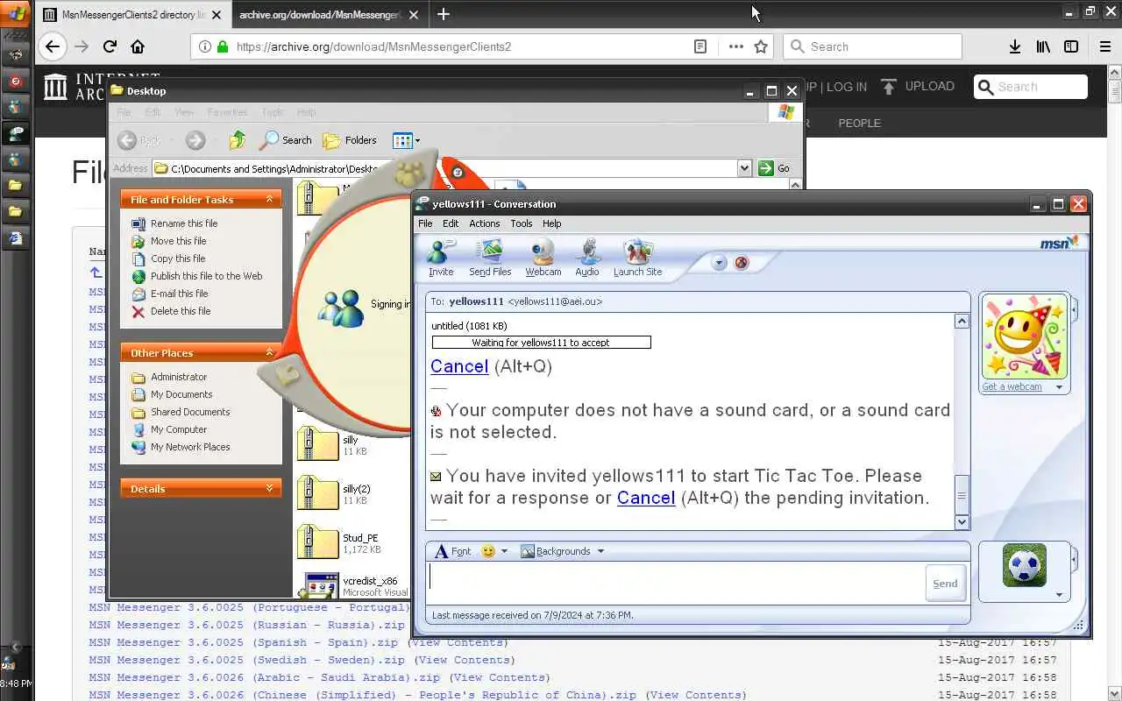Reload the archive.org page
Screen dimensions: 1122x701
(x=110, y=46)
